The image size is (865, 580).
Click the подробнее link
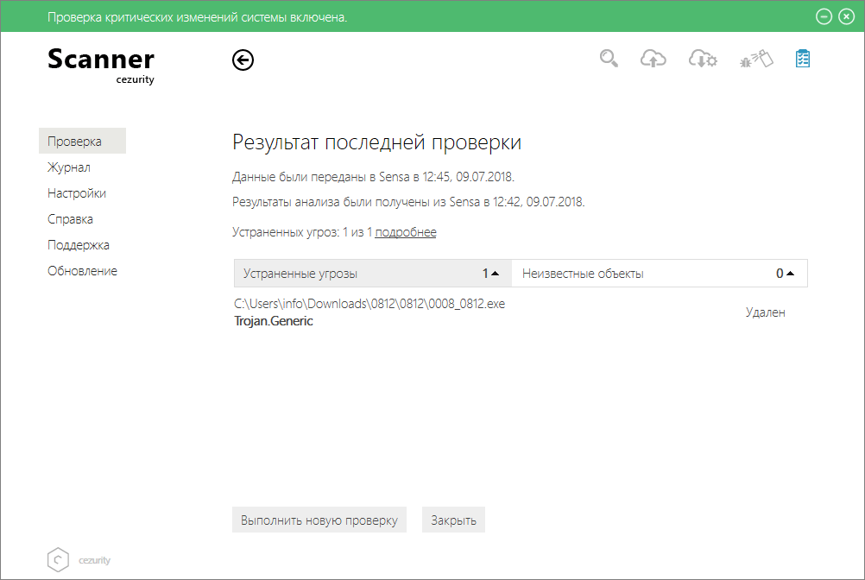point(406,232)
